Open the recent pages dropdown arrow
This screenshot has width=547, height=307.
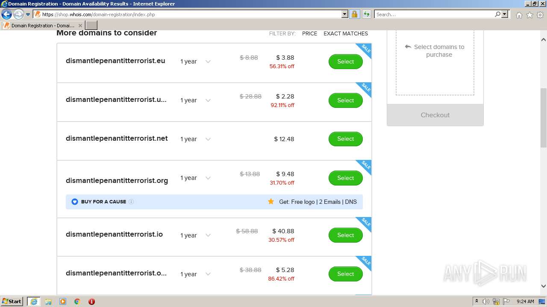click(28, 14)
